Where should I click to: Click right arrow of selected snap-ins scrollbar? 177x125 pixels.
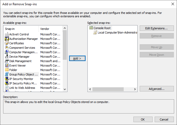click(135, 89)
